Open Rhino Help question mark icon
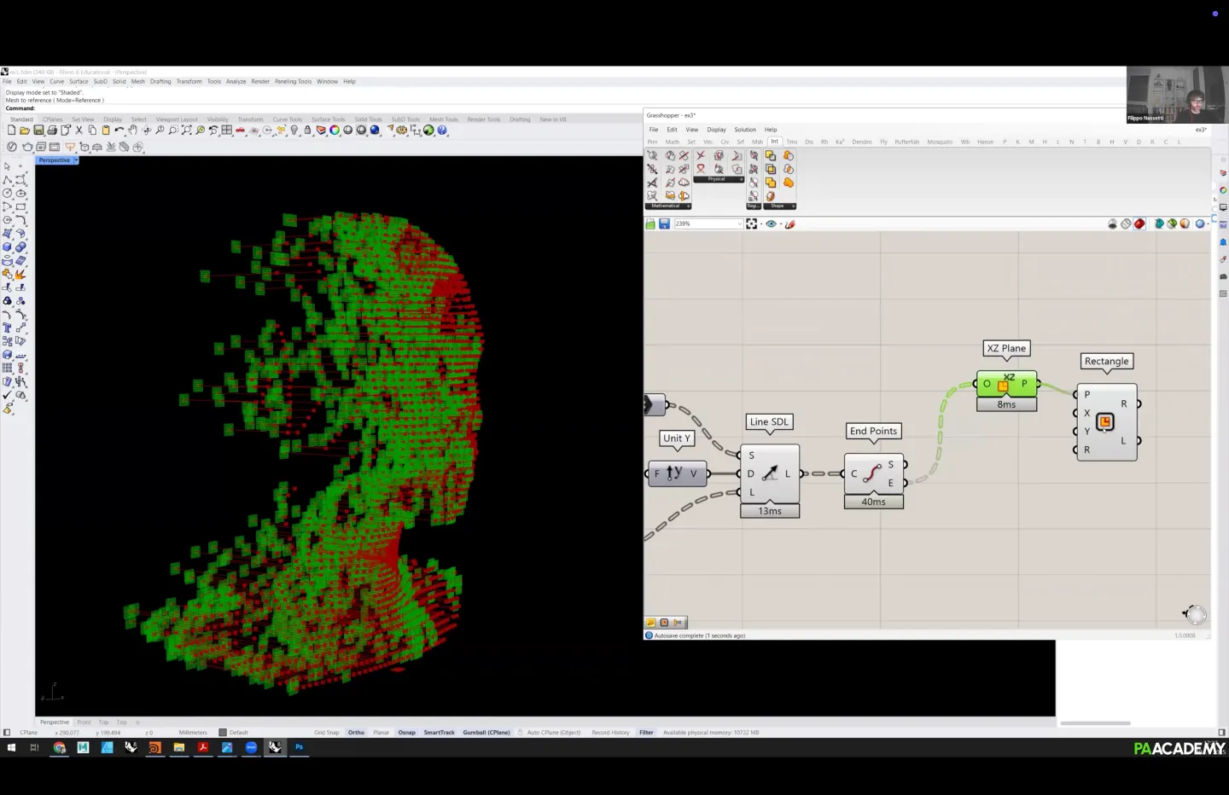Screen dimensions: 1229x795 (442, 131)
